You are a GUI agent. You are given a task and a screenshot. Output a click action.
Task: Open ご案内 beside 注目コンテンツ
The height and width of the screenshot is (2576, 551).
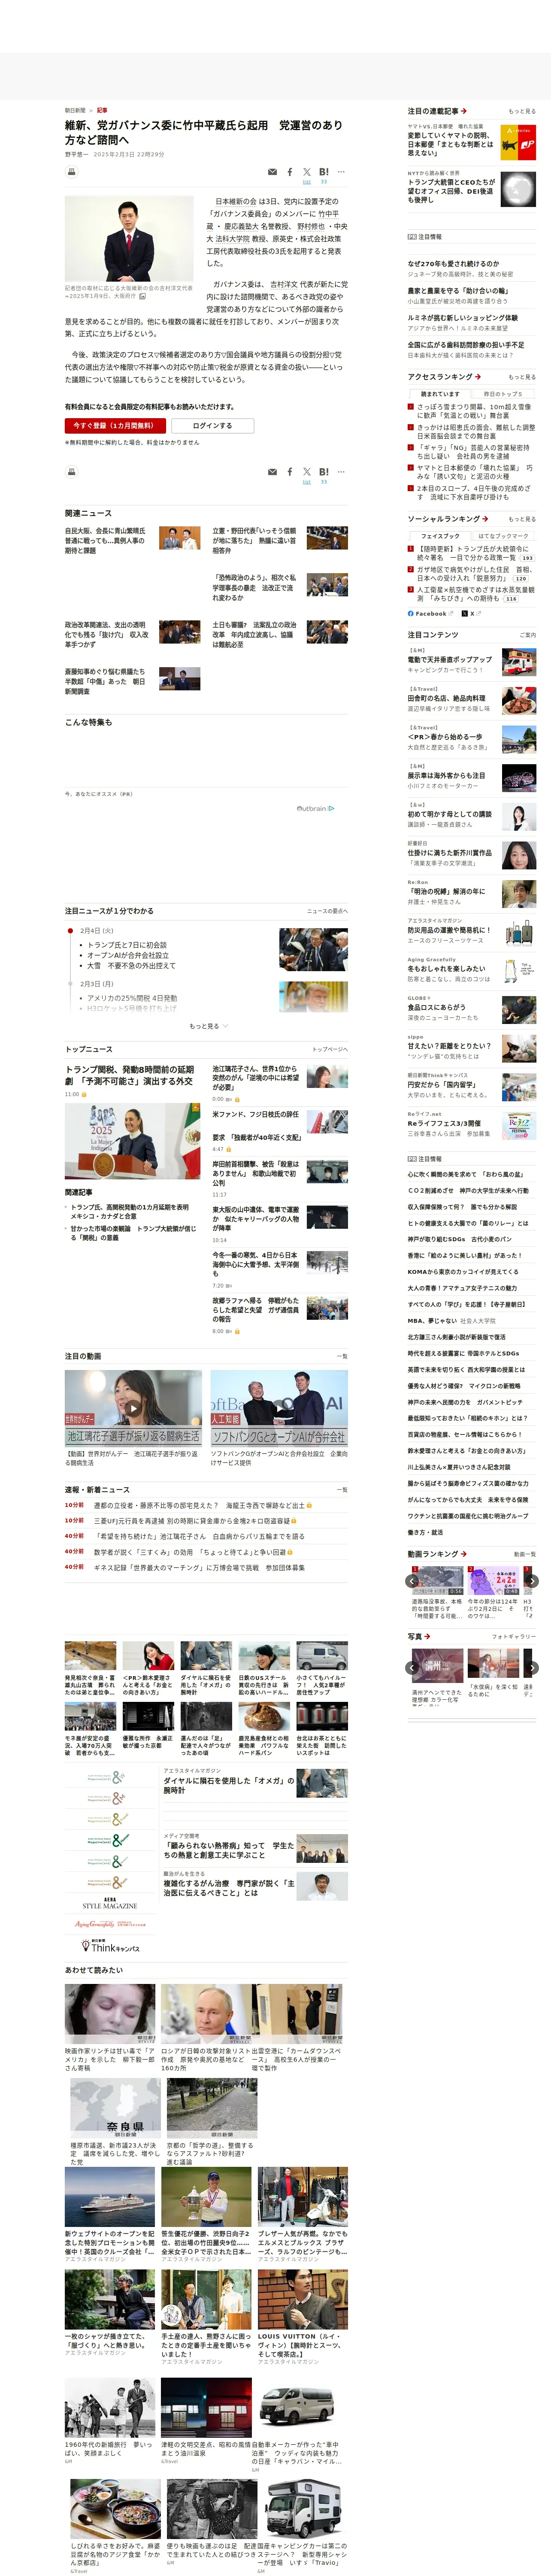(x=528, y=635)
